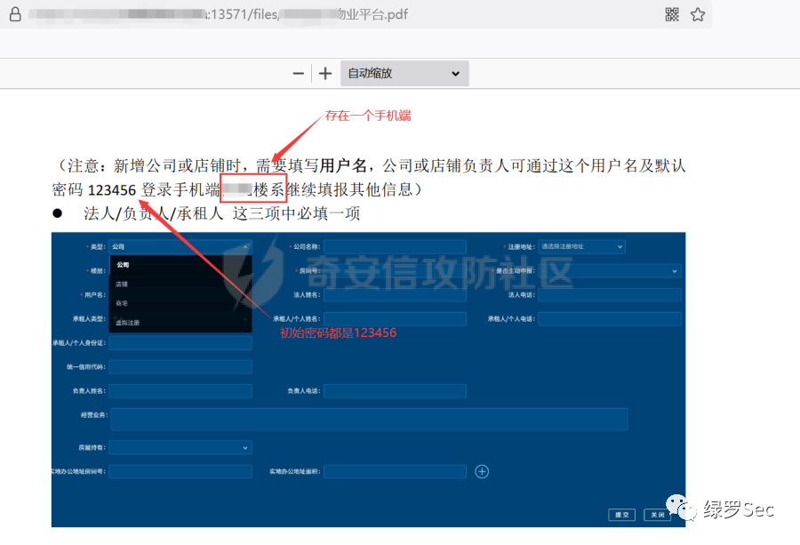The height and width of the screenshot is (545, 800).
Task: Click the 提交 submit button
Action: pos(621,514)
